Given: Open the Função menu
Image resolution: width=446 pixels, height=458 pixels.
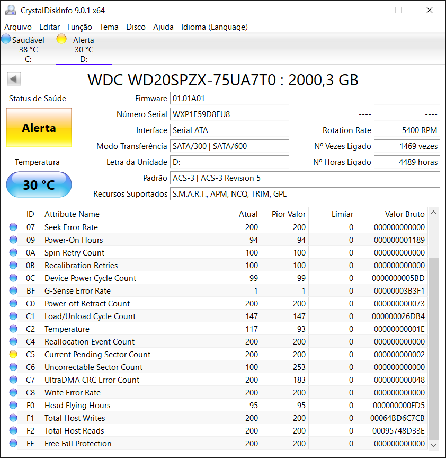Looking at the screenshot, I should point(79,27).
